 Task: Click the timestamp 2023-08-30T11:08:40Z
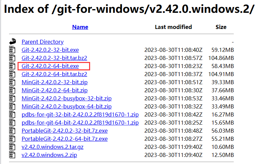(x=173, y=50)
